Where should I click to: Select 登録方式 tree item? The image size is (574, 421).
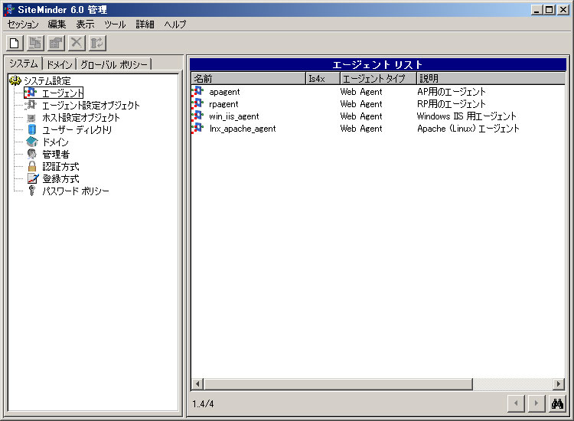coord(60,178)
